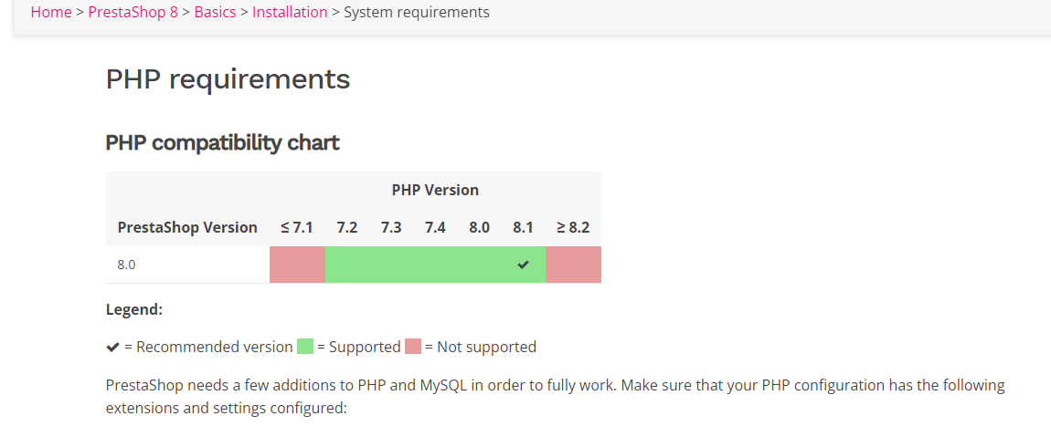1051x437 pixels.
Task: Click the red Not supported legend swatch
Action: [x=413, y=347]
